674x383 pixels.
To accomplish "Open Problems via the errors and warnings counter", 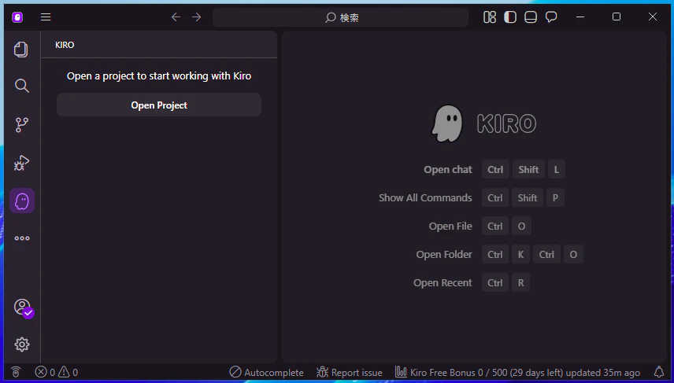I will [57, 372].
